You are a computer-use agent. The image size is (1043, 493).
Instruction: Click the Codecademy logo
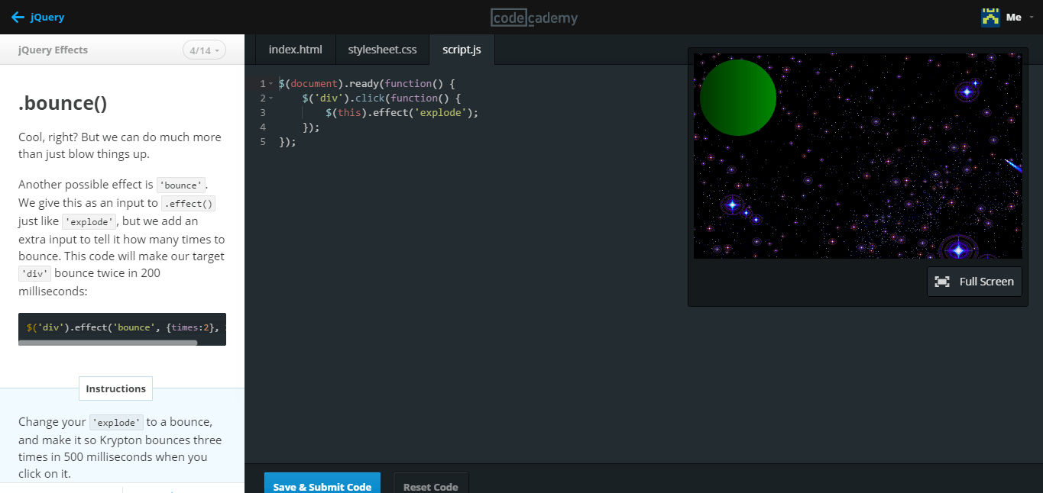click(534, 18)
